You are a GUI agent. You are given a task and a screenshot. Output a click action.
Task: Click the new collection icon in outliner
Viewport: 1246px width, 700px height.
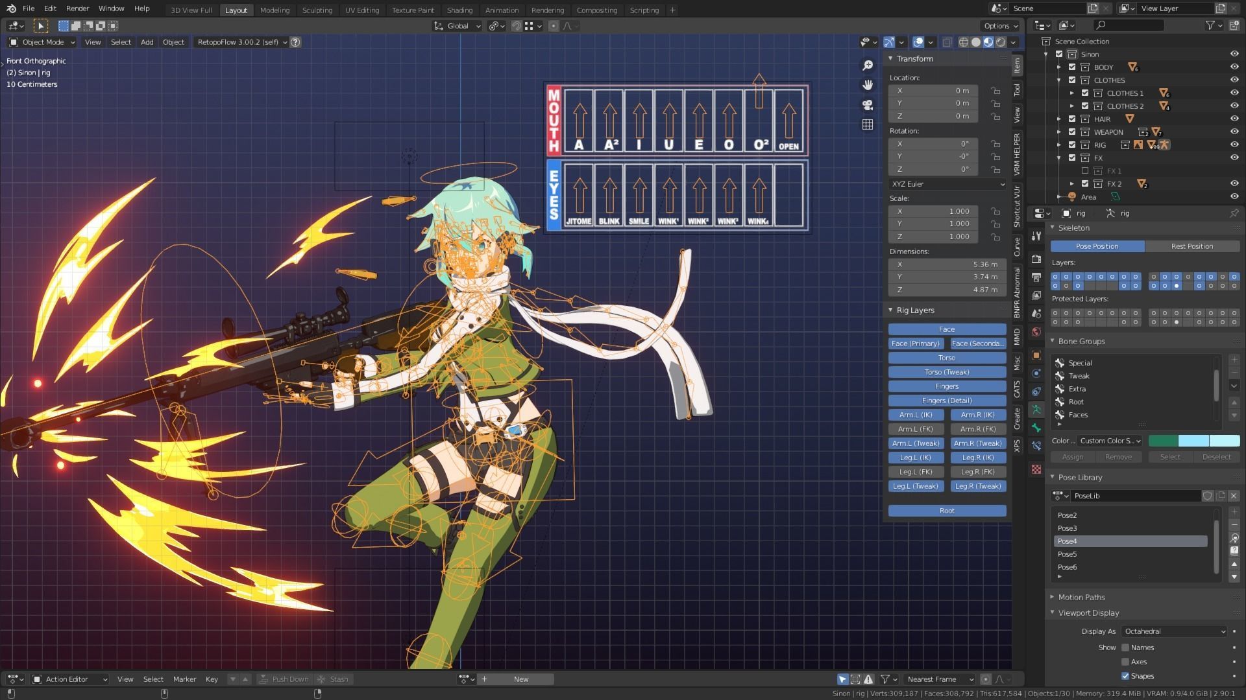pos(1234,25)
